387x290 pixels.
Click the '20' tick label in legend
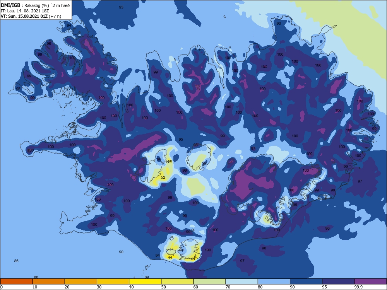[x=67, y=287]
